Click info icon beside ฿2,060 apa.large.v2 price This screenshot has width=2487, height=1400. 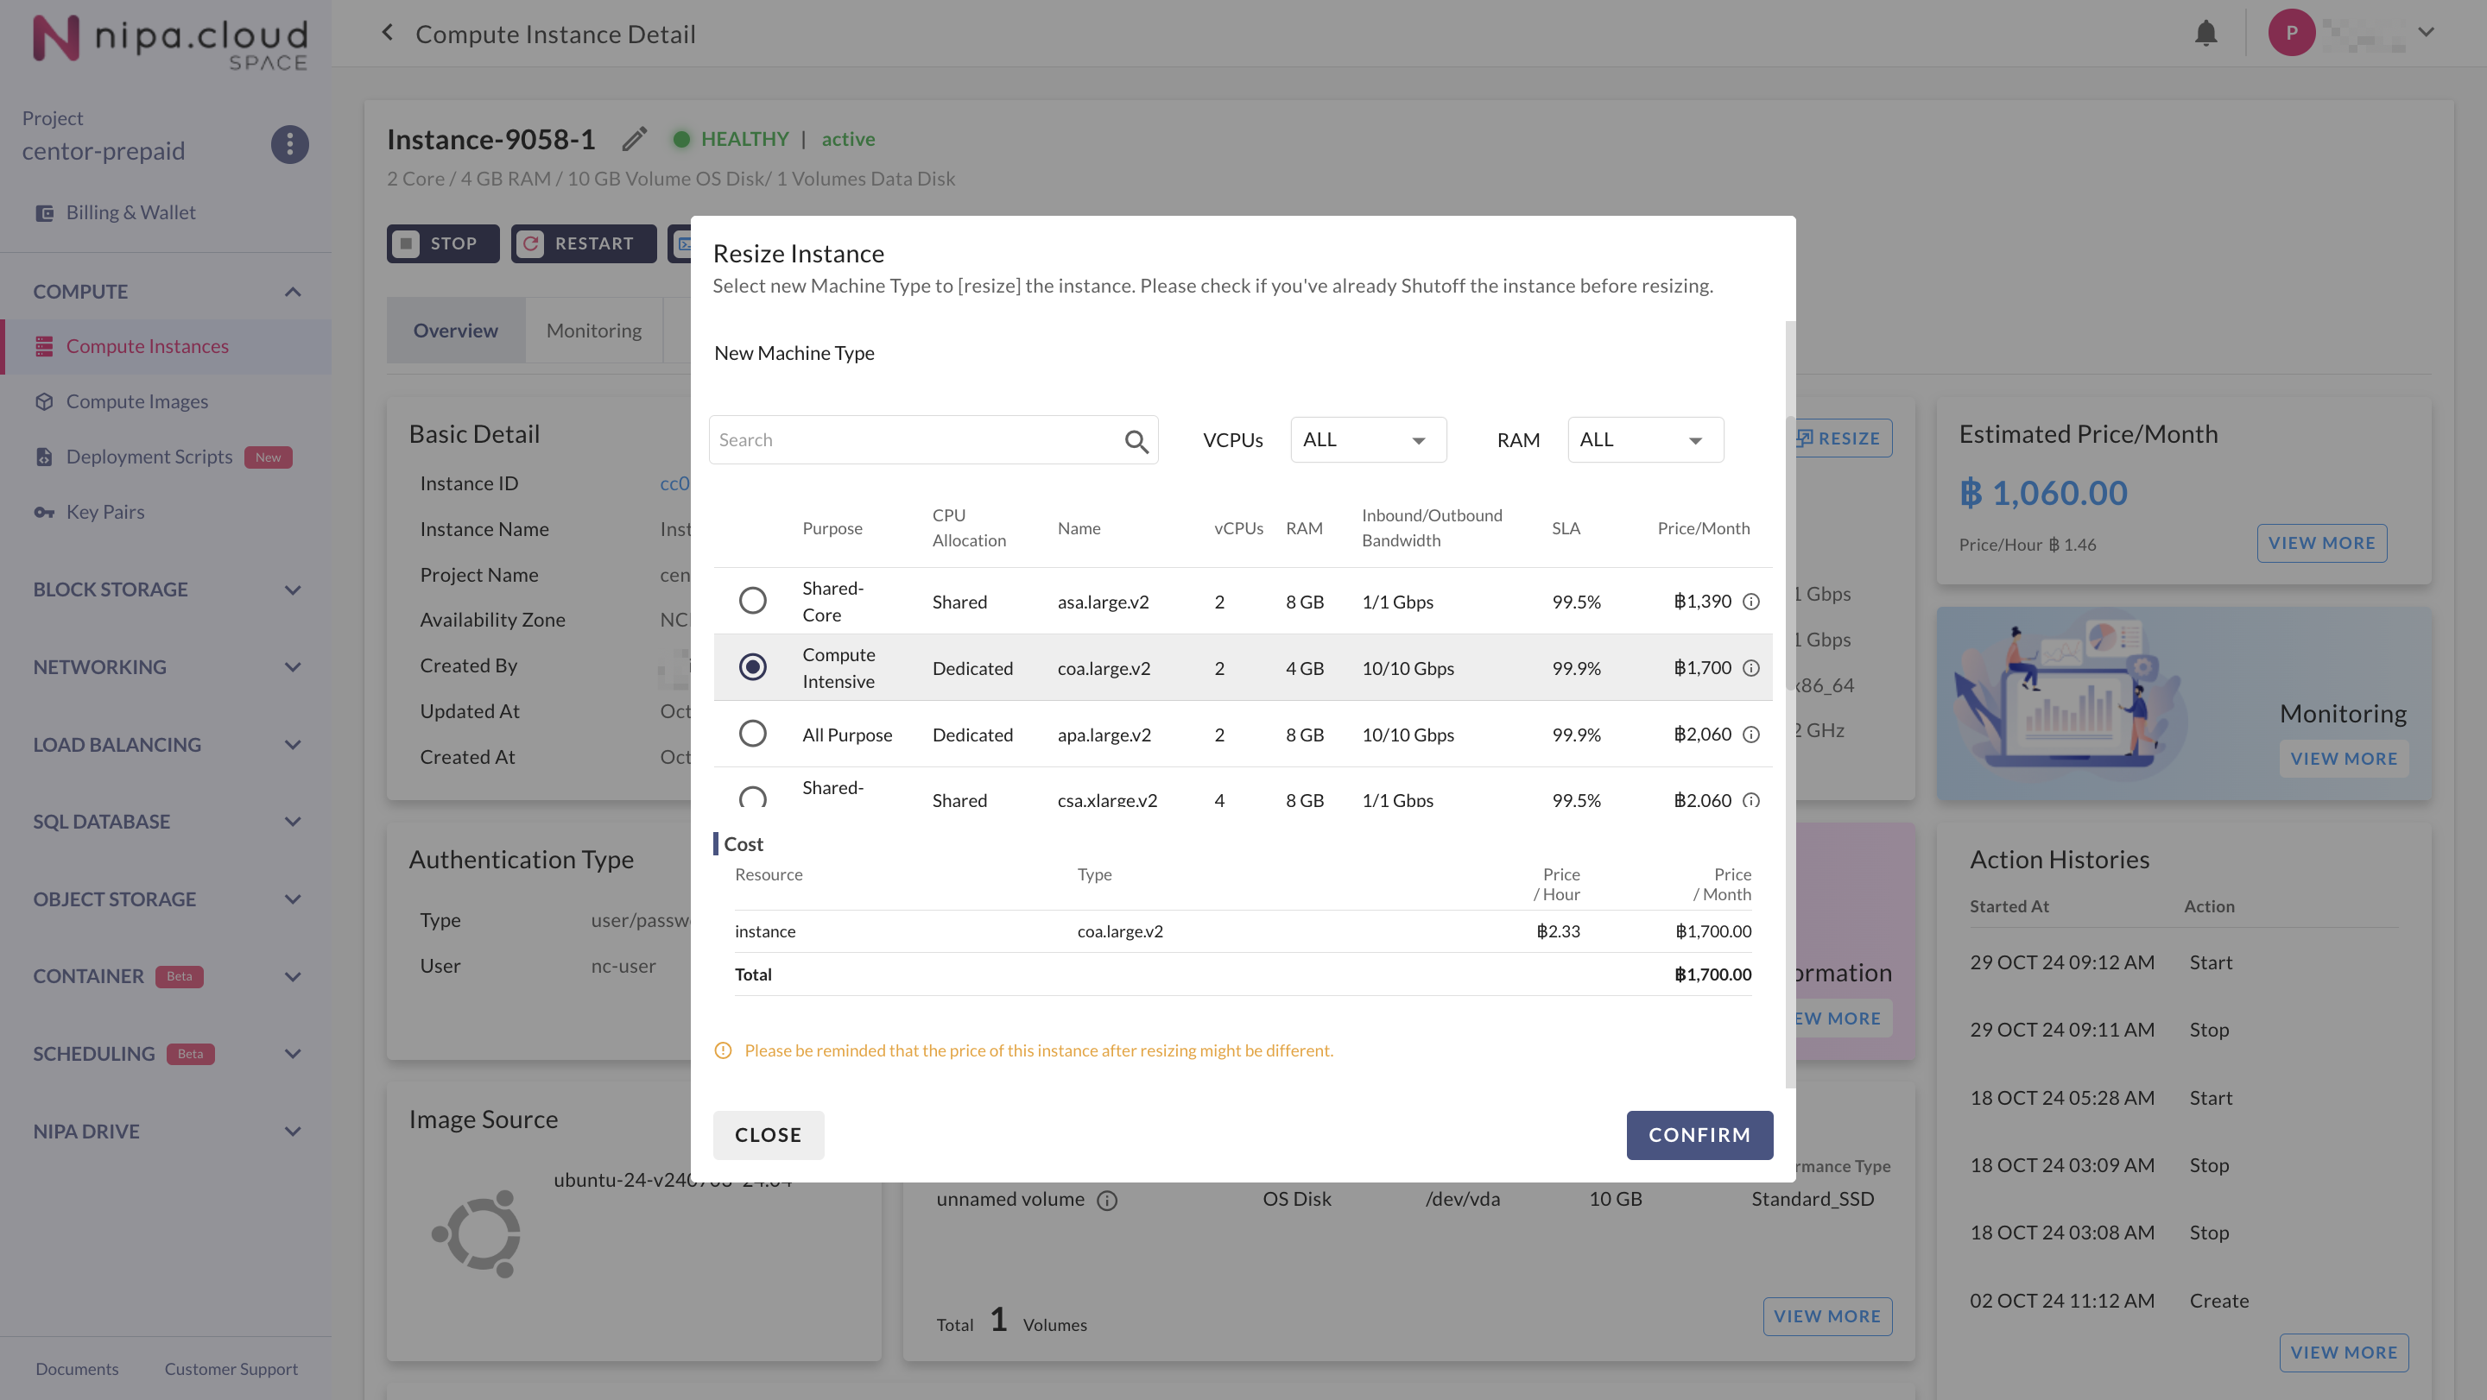[x=1750, y=735]
